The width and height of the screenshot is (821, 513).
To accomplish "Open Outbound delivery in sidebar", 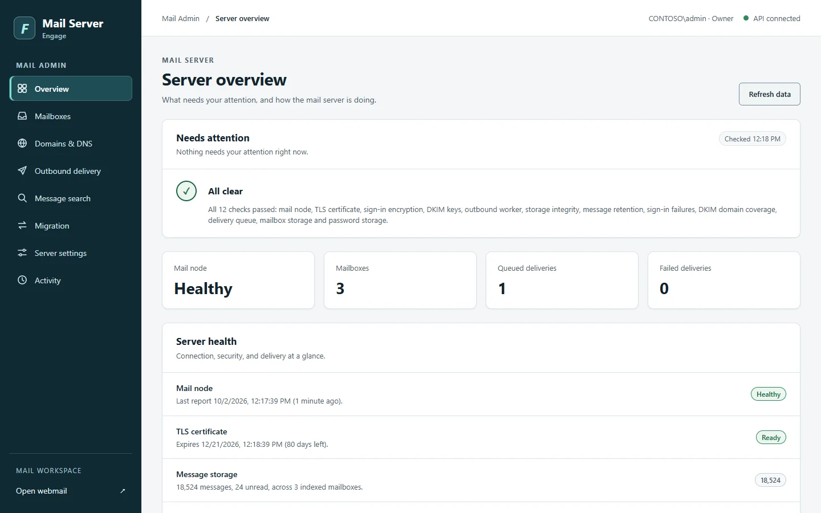I will pyautogui.click(x=71, y=170).
